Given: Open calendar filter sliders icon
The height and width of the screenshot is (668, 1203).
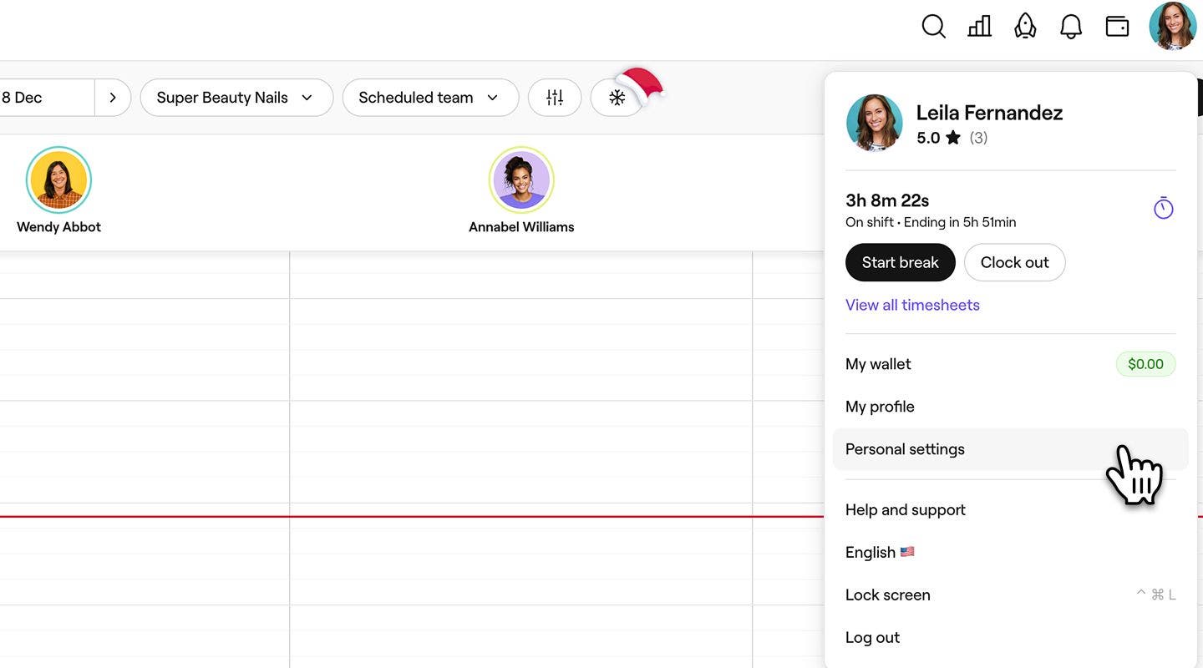Looking at the screenshot, I should (x=555, y=98).
